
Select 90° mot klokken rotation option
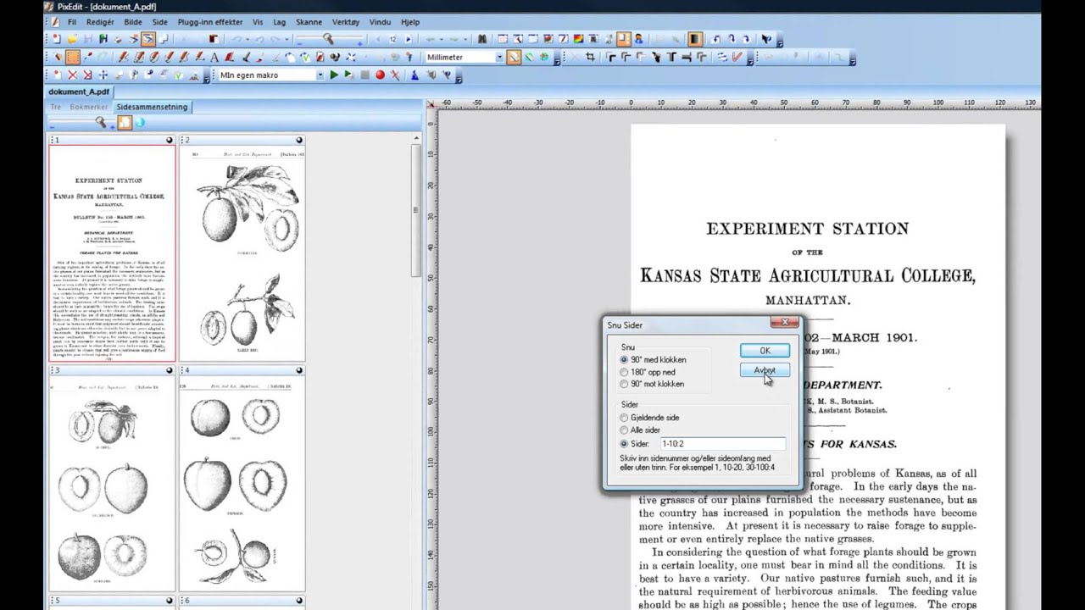pos(624,384)
